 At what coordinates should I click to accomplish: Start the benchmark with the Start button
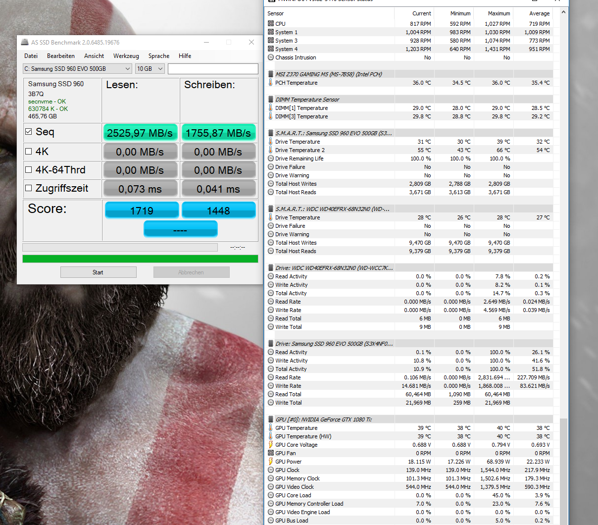pyautogui.click(x=99, y=272)
